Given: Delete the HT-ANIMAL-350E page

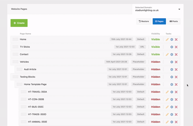Looking at the screenshot, I should pyautogui.click(x=176, y=122).
